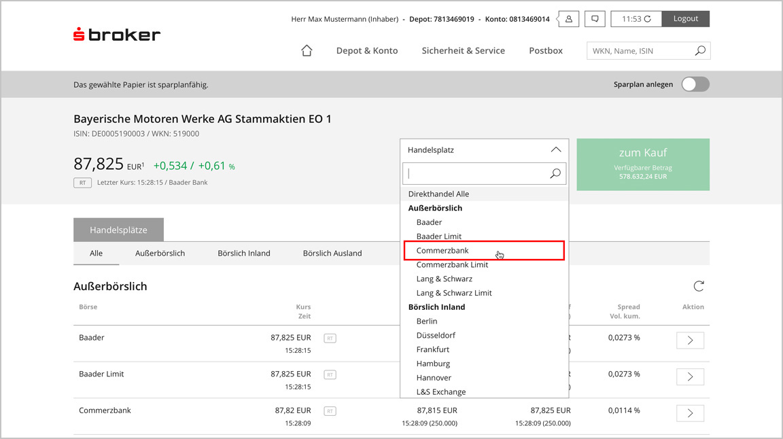The image size is (783, 439).
Task: Switch to the Börslich Inland tab
Action: pyautogui.click(x=244, y=253)
